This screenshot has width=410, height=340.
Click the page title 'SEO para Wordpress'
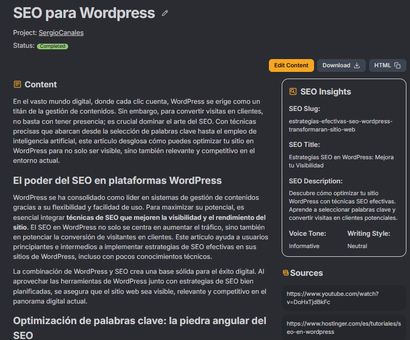click(84, 13)
